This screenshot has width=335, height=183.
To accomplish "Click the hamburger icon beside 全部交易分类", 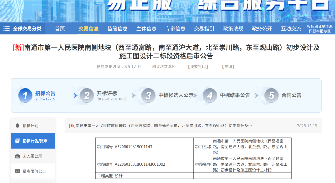I will (6, 28).
